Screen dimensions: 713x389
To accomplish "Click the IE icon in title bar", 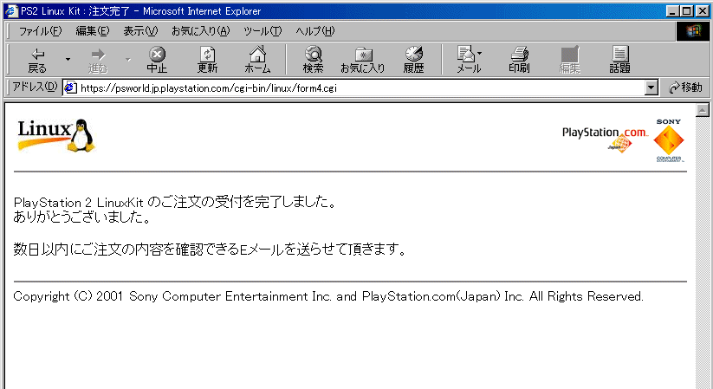I will (x=11, y=11).
